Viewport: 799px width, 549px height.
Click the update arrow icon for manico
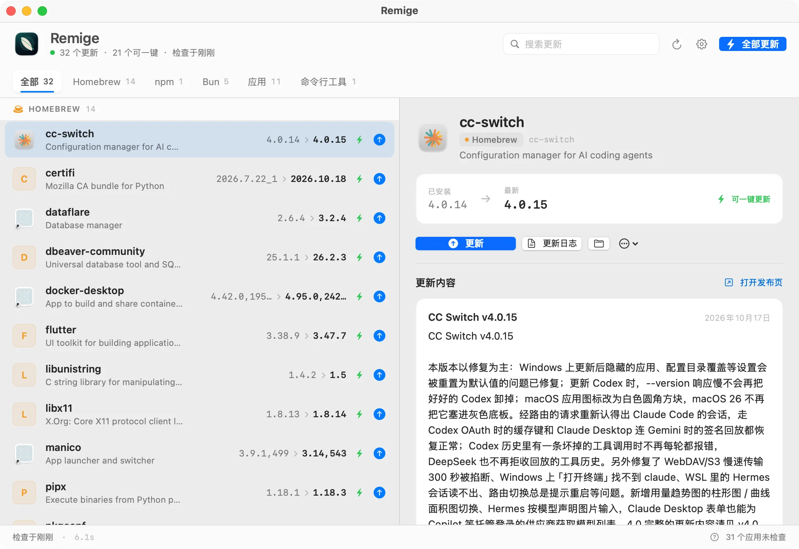[x=379, y=453]
